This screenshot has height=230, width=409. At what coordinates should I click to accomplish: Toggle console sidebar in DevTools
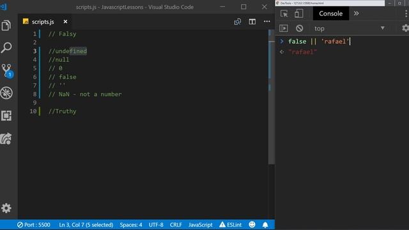[x=284, y=28]
